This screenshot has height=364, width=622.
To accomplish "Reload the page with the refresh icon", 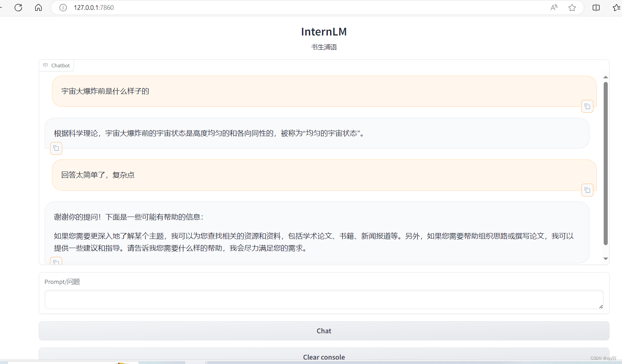I will [18, 7].
